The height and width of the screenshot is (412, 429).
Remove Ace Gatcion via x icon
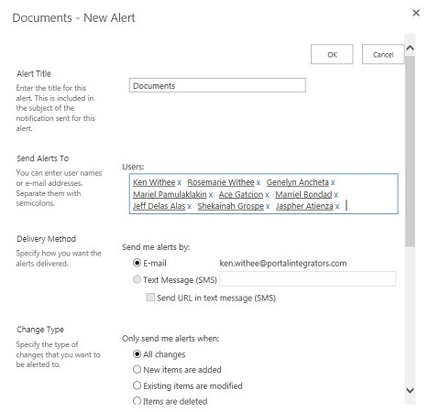tap(267, 195)
